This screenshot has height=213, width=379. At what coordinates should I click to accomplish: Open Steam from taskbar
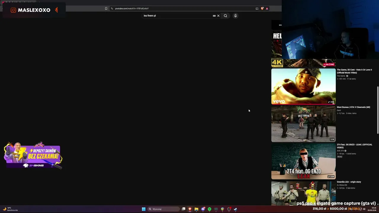tap(235, 209)
